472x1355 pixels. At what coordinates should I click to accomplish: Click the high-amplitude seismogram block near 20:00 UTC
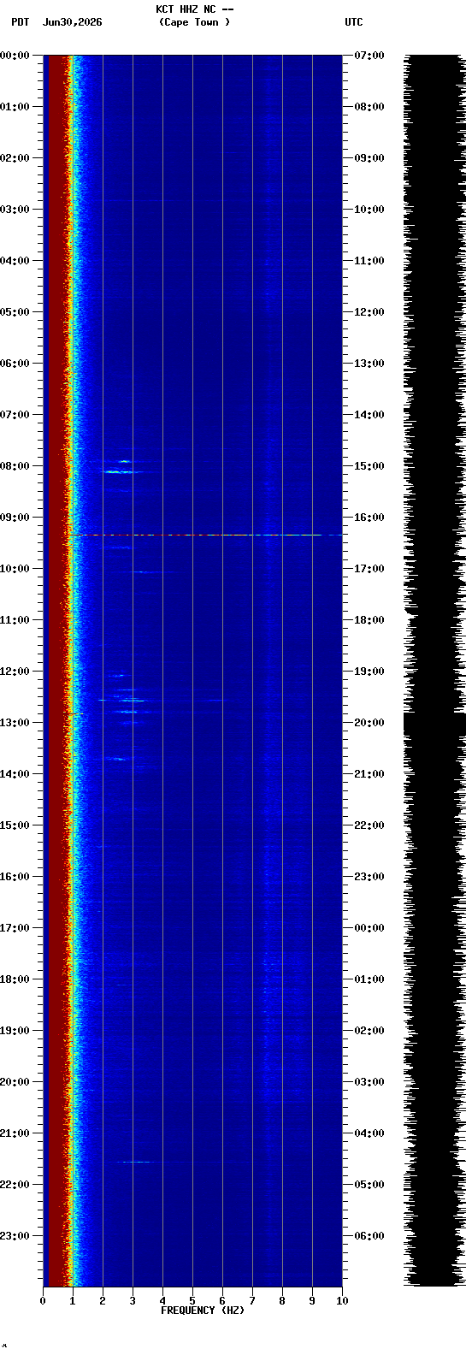pyautogui.click(x=434, y=725)
